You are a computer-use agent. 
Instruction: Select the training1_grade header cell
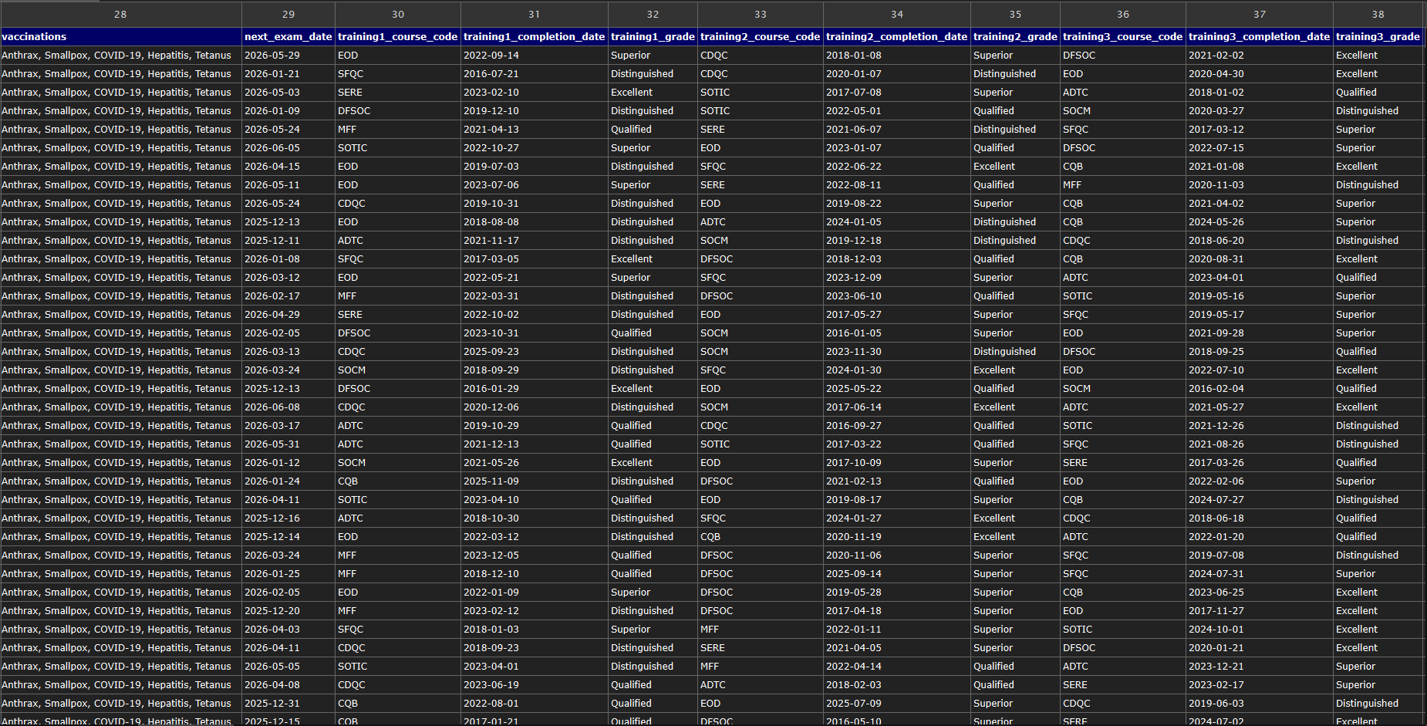tap(653, 36)
